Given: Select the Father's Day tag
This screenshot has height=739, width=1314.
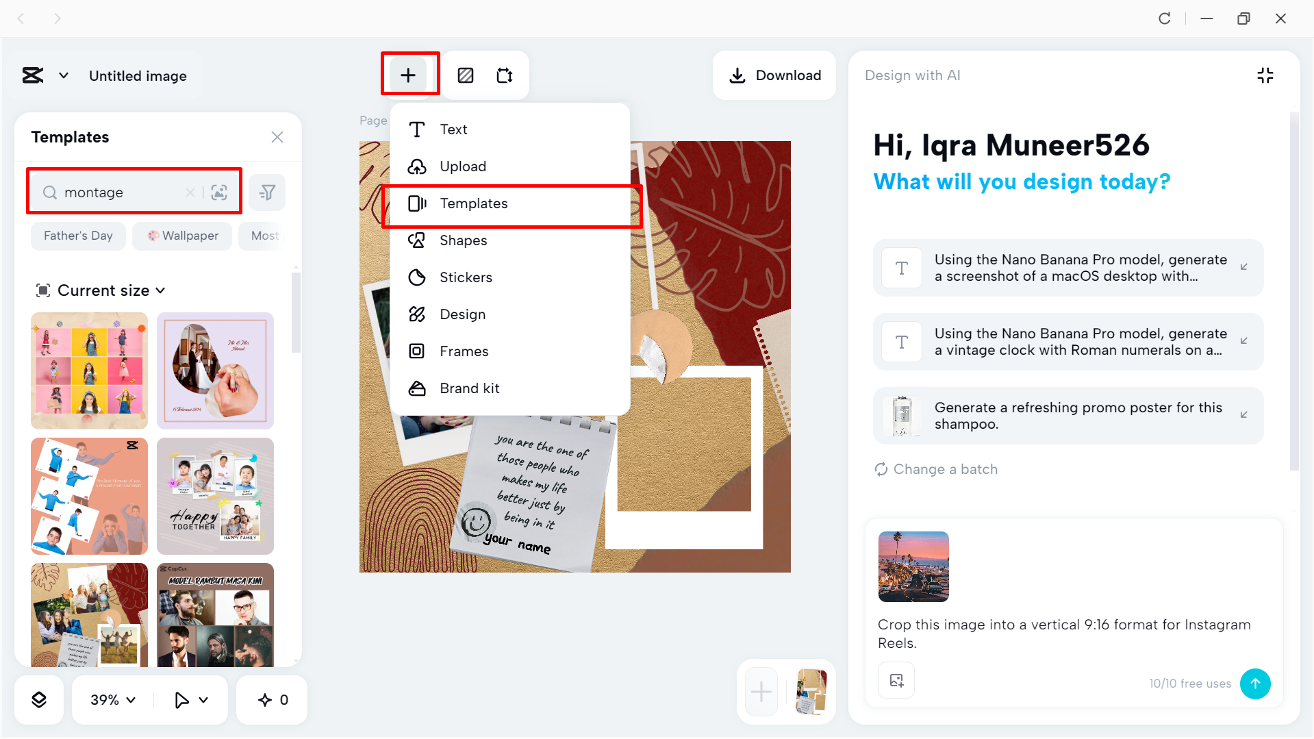Looking at the screenshot, I should click(x=78, y=236).
